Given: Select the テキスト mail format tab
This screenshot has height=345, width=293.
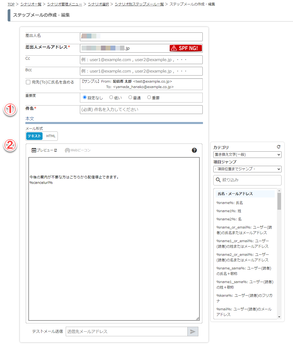Looking at the screenshot, I should coord(34,136).
